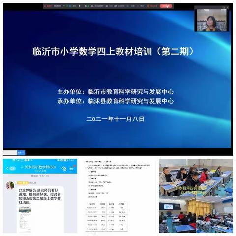Toggle the microphone icon in meeting toolbar
Screen dimensions: 236x236
pyautogui.click(x=80, y=6)
